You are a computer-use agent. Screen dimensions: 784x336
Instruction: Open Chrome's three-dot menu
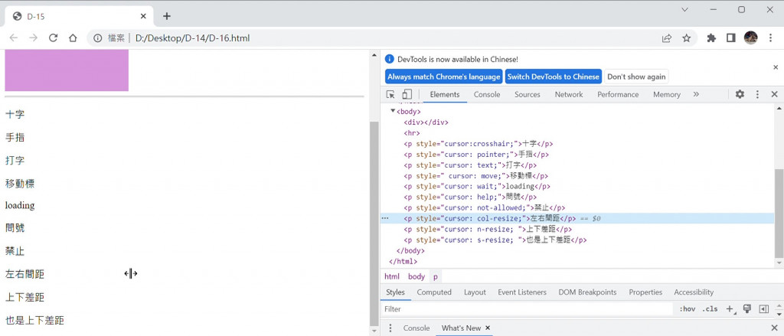point(770,38)
